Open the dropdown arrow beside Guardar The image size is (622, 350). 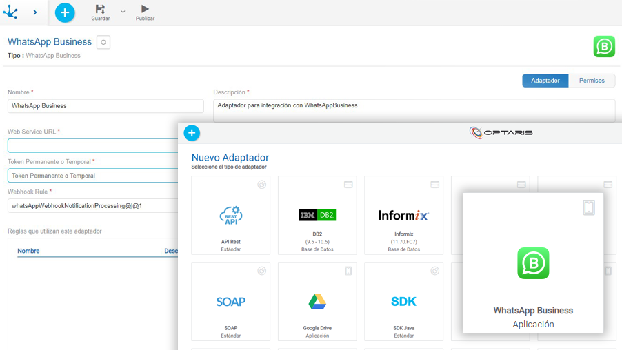123,12
